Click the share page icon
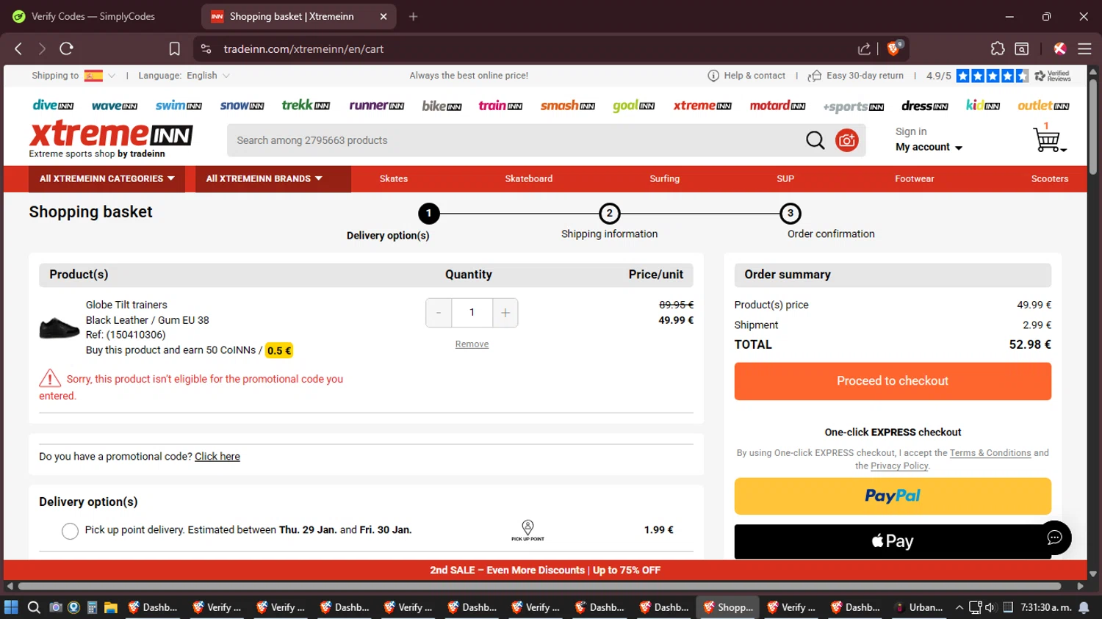Viewport: 1102px width, 619px height. point(865,49)
